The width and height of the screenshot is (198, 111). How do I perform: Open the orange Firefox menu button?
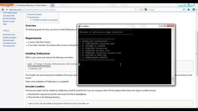[x=7, y=5]
